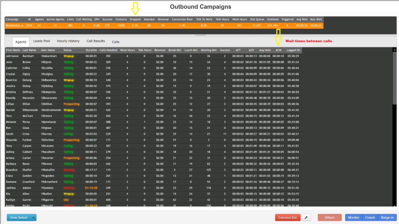Click the Coach button
Screen dimensions: 399x224
click(370, 217)
